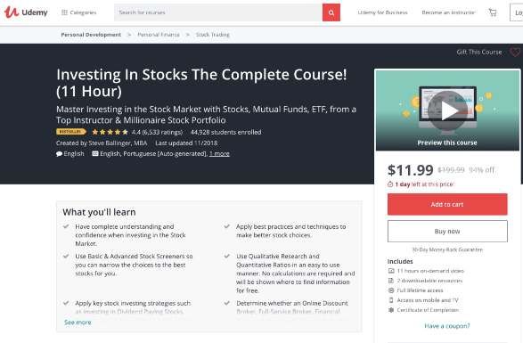Go to Stock Trading breadcrumb
The width and height of the screenshot is (523, 343).
pos(212,35)
